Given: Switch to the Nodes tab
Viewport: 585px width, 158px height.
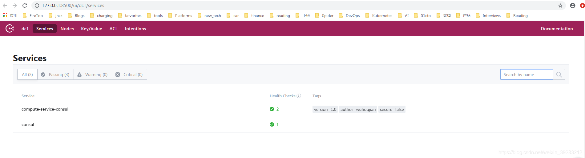Looking at the screenshot, I should tap(67, 29).
